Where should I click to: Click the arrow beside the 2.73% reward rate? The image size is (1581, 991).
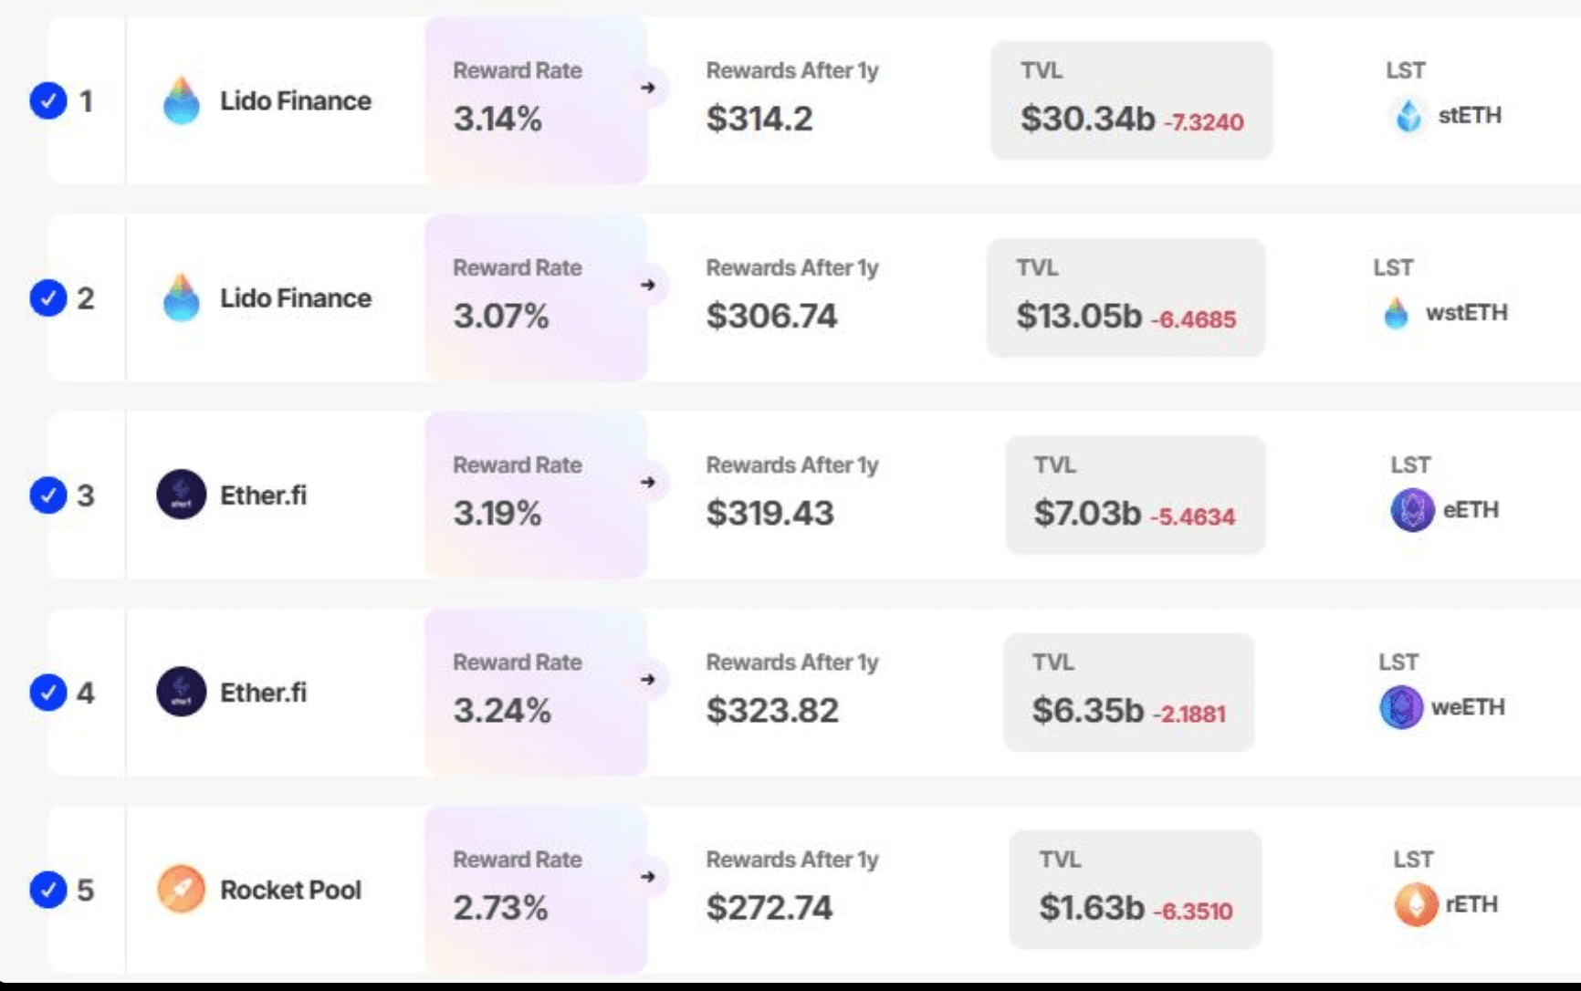[x=648, y=876]
